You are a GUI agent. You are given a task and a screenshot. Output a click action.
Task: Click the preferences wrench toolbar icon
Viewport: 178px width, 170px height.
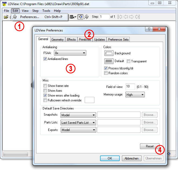(87, 17)
